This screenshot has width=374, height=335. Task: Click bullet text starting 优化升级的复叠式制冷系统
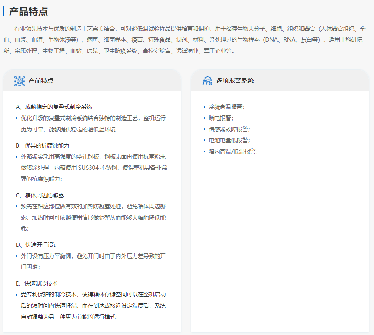(93, 124)
